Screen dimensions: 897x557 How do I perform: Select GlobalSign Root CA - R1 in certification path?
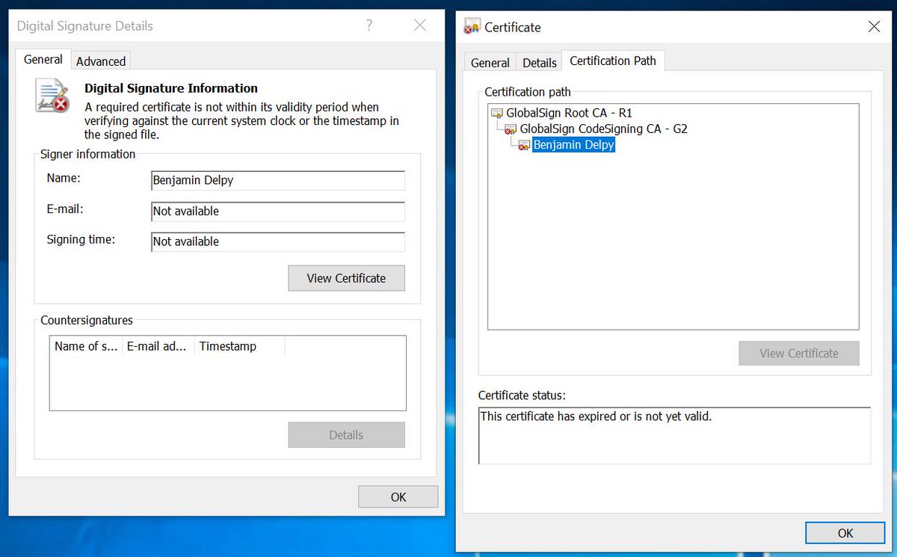pos(569,113)
